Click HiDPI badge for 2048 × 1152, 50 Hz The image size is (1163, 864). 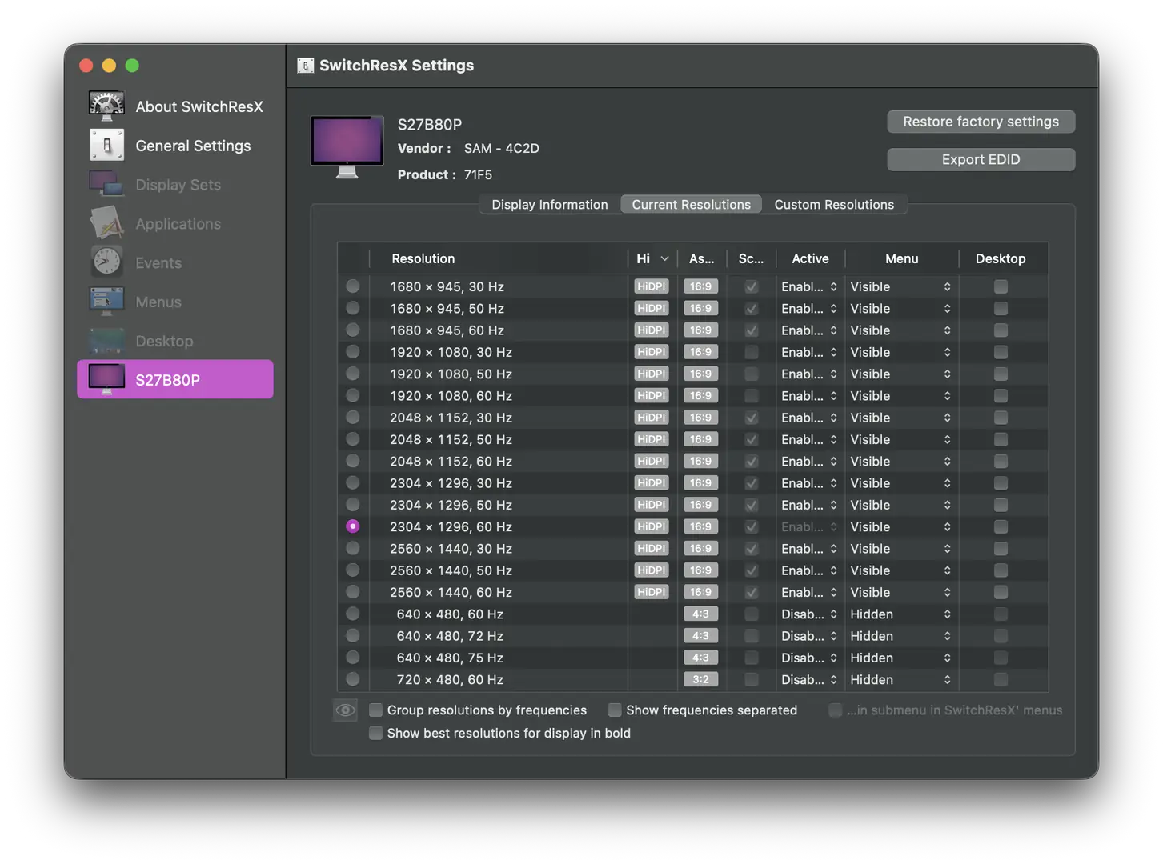coord(652,439)
